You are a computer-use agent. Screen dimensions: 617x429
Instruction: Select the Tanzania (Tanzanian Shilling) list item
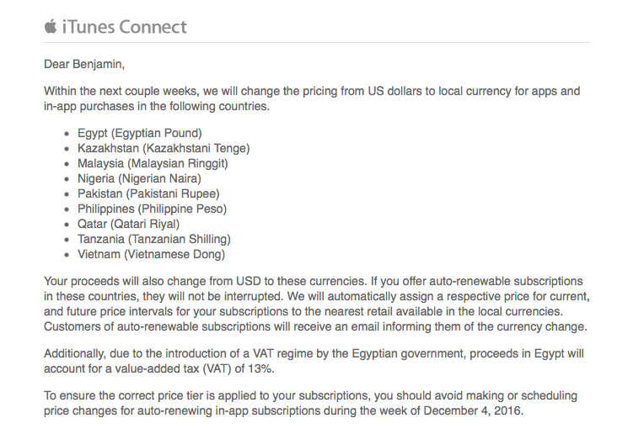point(153,239)
